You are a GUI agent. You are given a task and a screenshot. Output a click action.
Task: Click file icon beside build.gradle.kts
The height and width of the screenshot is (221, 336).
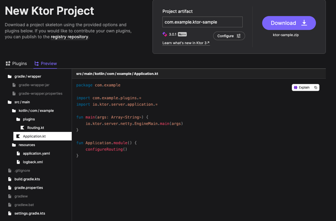pos(10,179)
